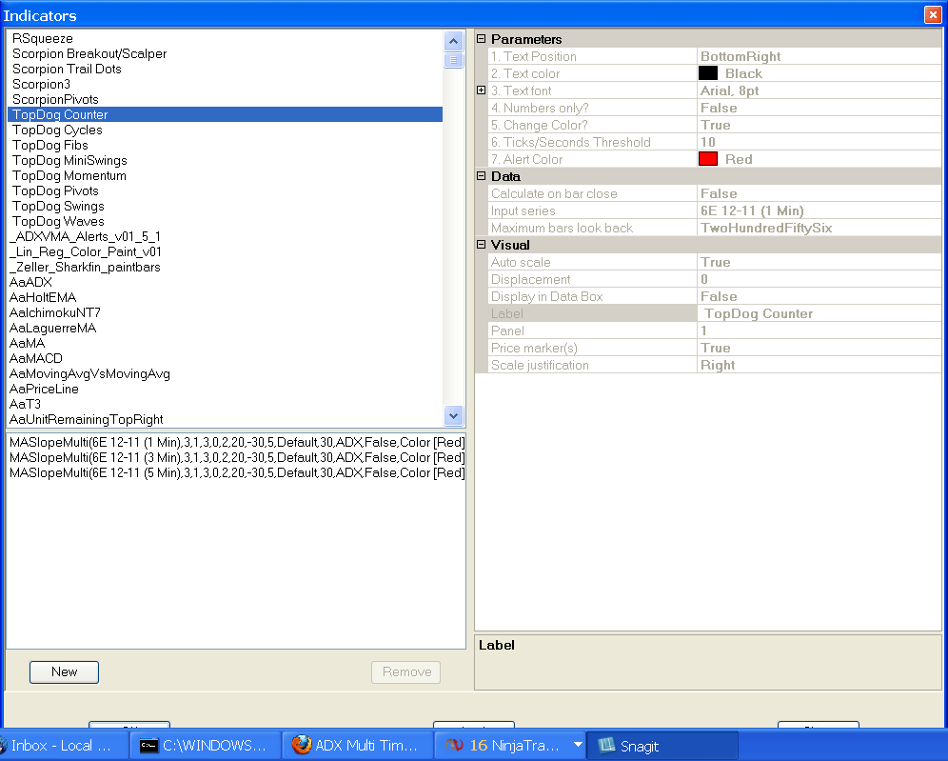The height and width of the screenshot is (761, 948).
Task: Switch to Snagit in the taskbar
Action: point(662,745)
